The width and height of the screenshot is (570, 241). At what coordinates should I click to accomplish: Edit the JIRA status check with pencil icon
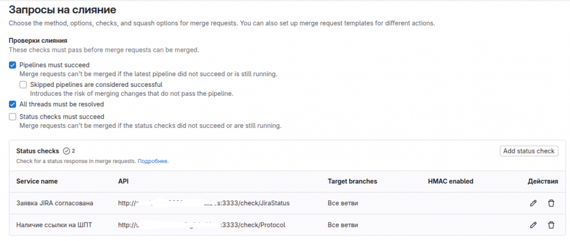coord(533,203)
